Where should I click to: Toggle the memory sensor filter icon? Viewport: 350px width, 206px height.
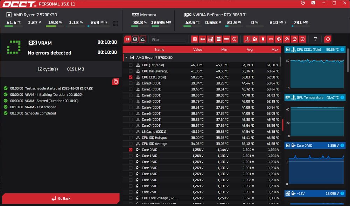(226, 39)
